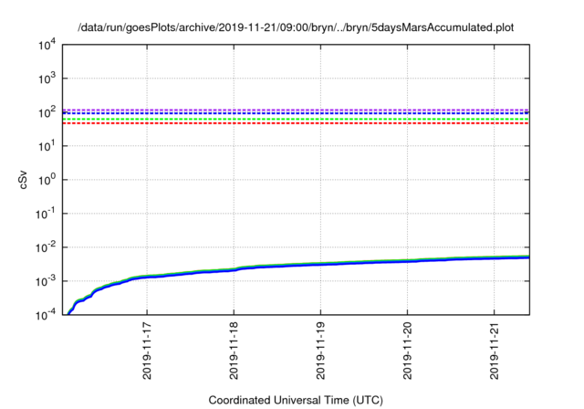Click the plot title file path text

(296, 27)
